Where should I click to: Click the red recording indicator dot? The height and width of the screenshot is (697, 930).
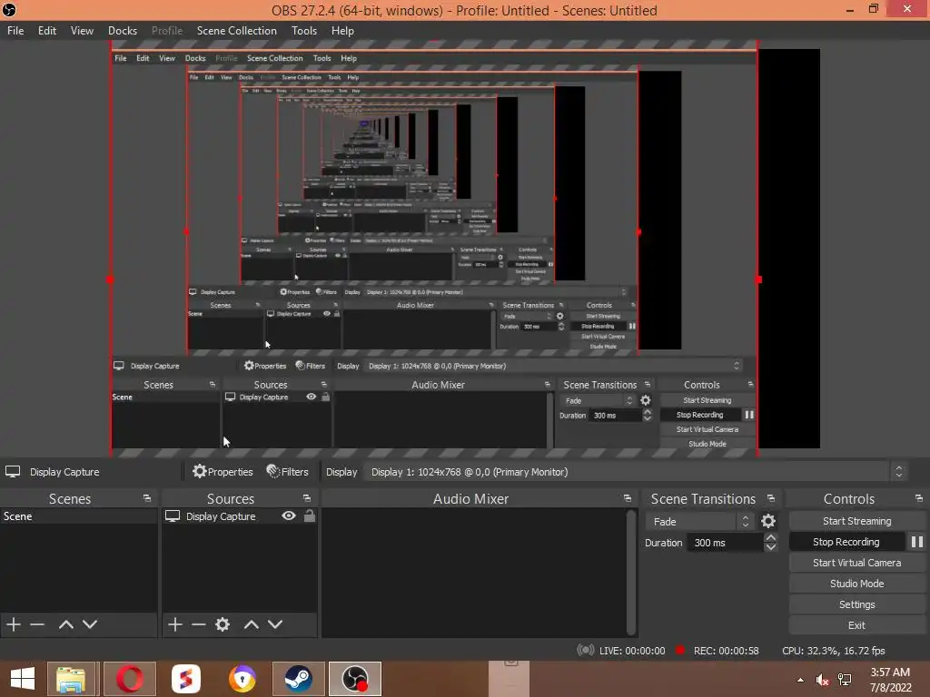[x=680, y=650]
